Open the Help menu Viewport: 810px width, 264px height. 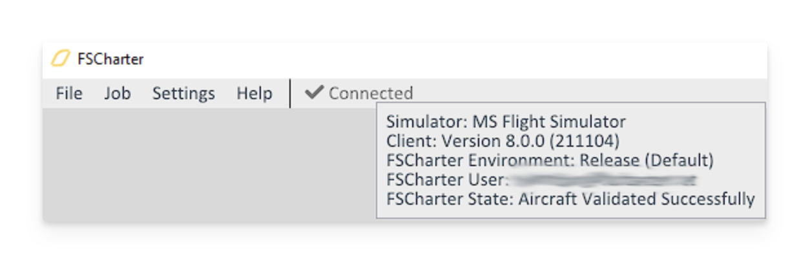point(254,93)
